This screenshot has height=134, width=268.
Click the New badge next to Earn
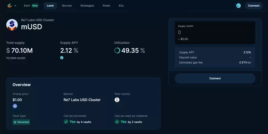tap(35, 6)
